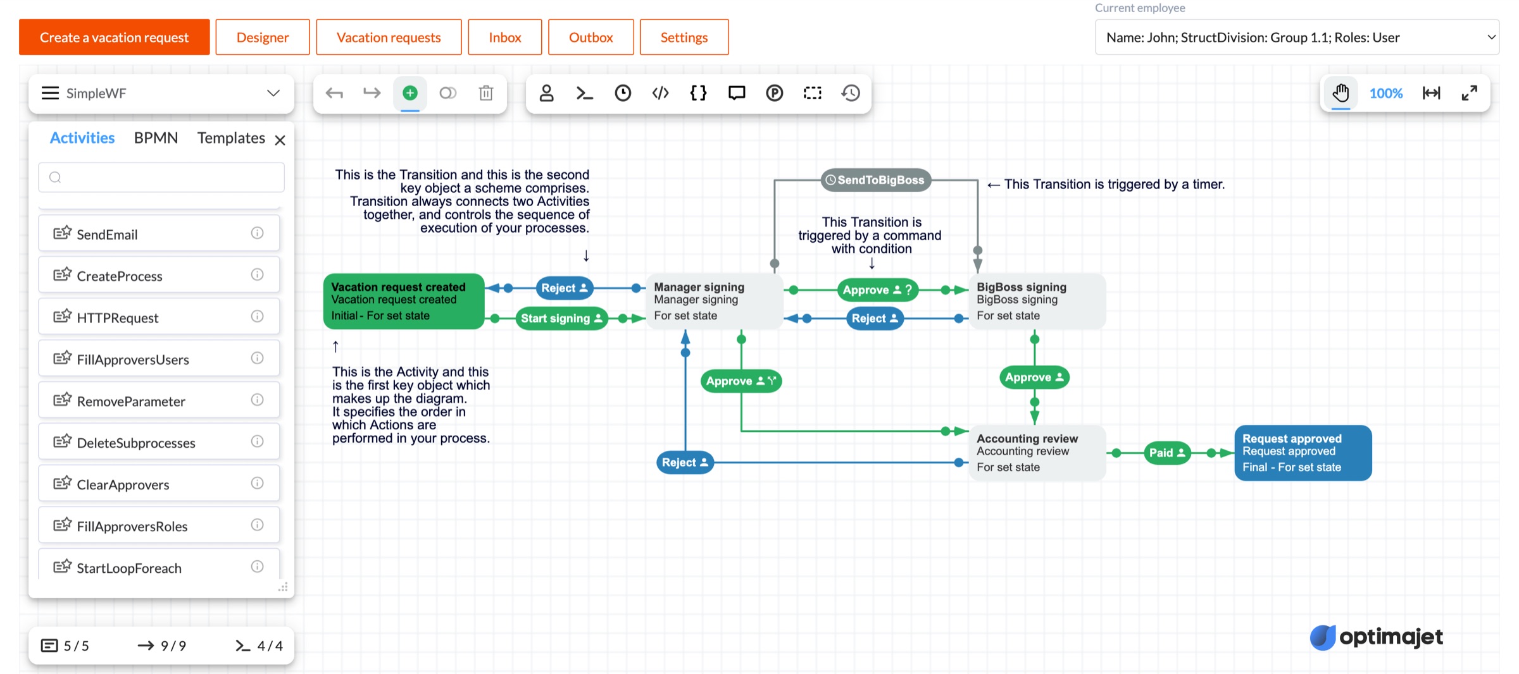Select the hand pan tool

point(1341,94)
